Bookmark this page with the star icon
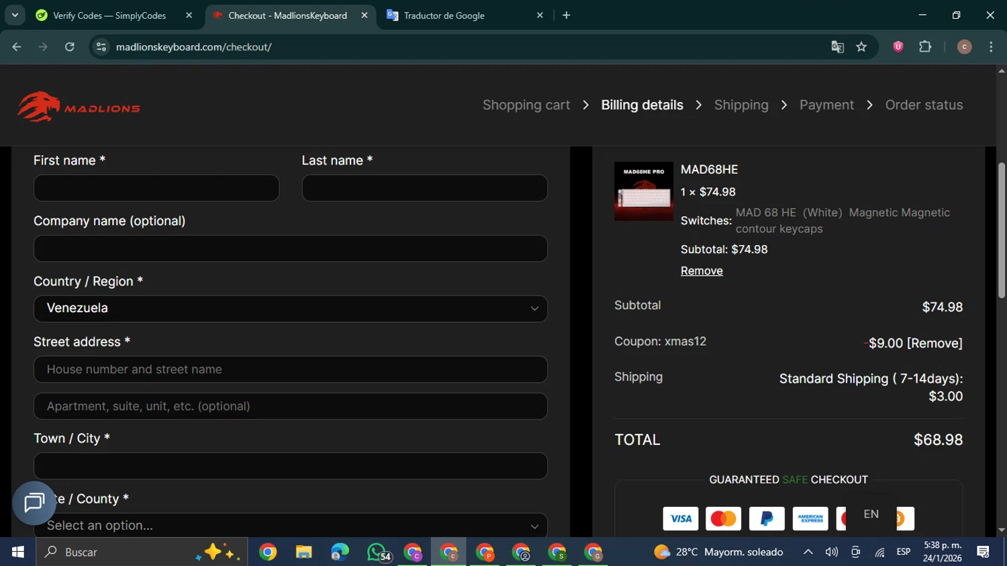 (x=861, y=47)
